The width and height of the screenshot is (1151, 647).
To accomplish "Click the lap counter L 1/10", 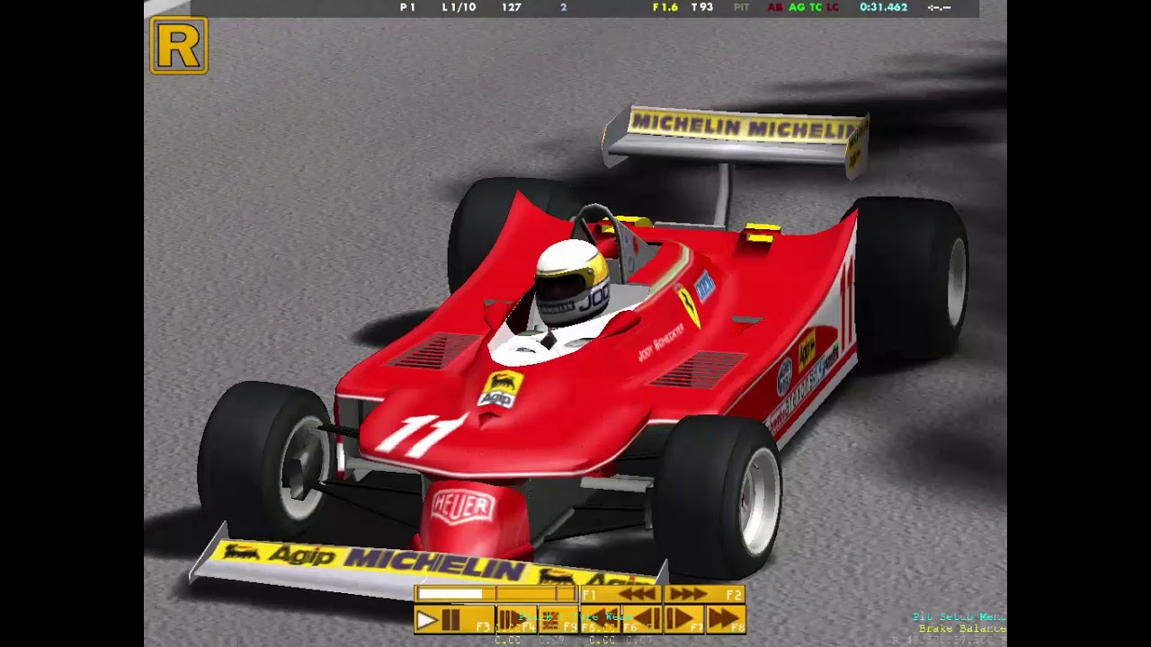I will click(x=460, y=7).
